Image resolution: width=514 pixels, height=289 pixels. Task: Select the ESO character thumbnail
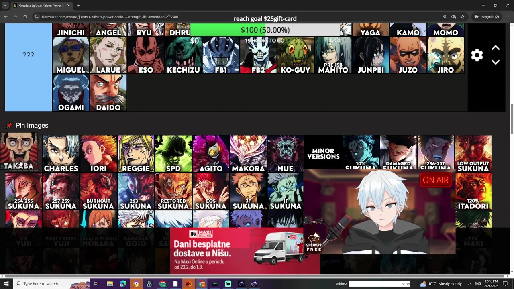(145, 55)
